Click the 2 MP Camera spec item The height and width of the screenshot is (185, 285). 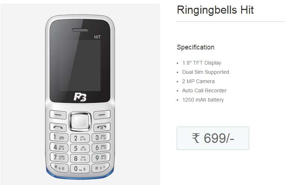[x=198, y=81]
